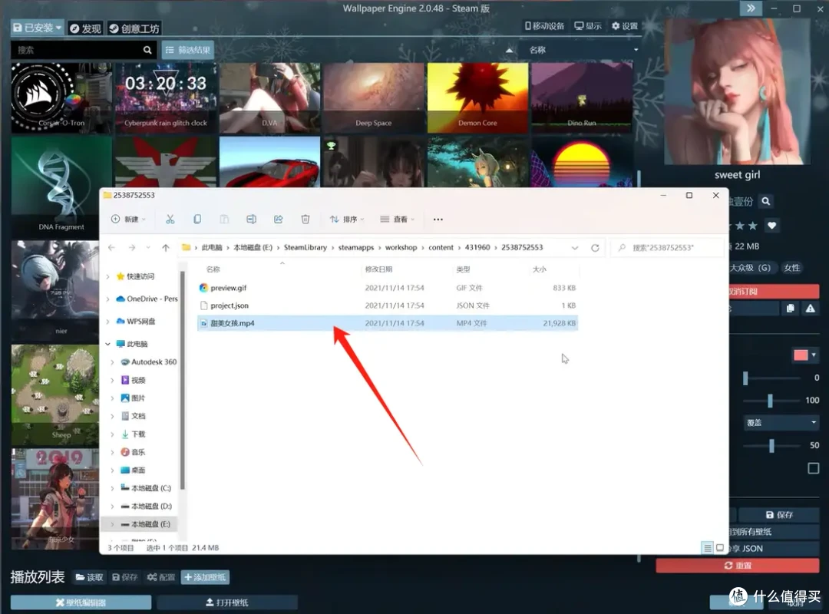Click the 筛选结果 filter results button
This screenshot has width=829, height=614.
(x=188, y=50)
